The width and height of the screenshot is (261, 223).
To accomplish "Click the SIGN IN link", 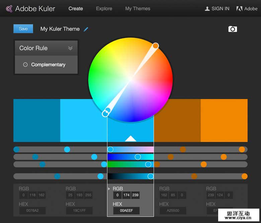I will point(220,9).
